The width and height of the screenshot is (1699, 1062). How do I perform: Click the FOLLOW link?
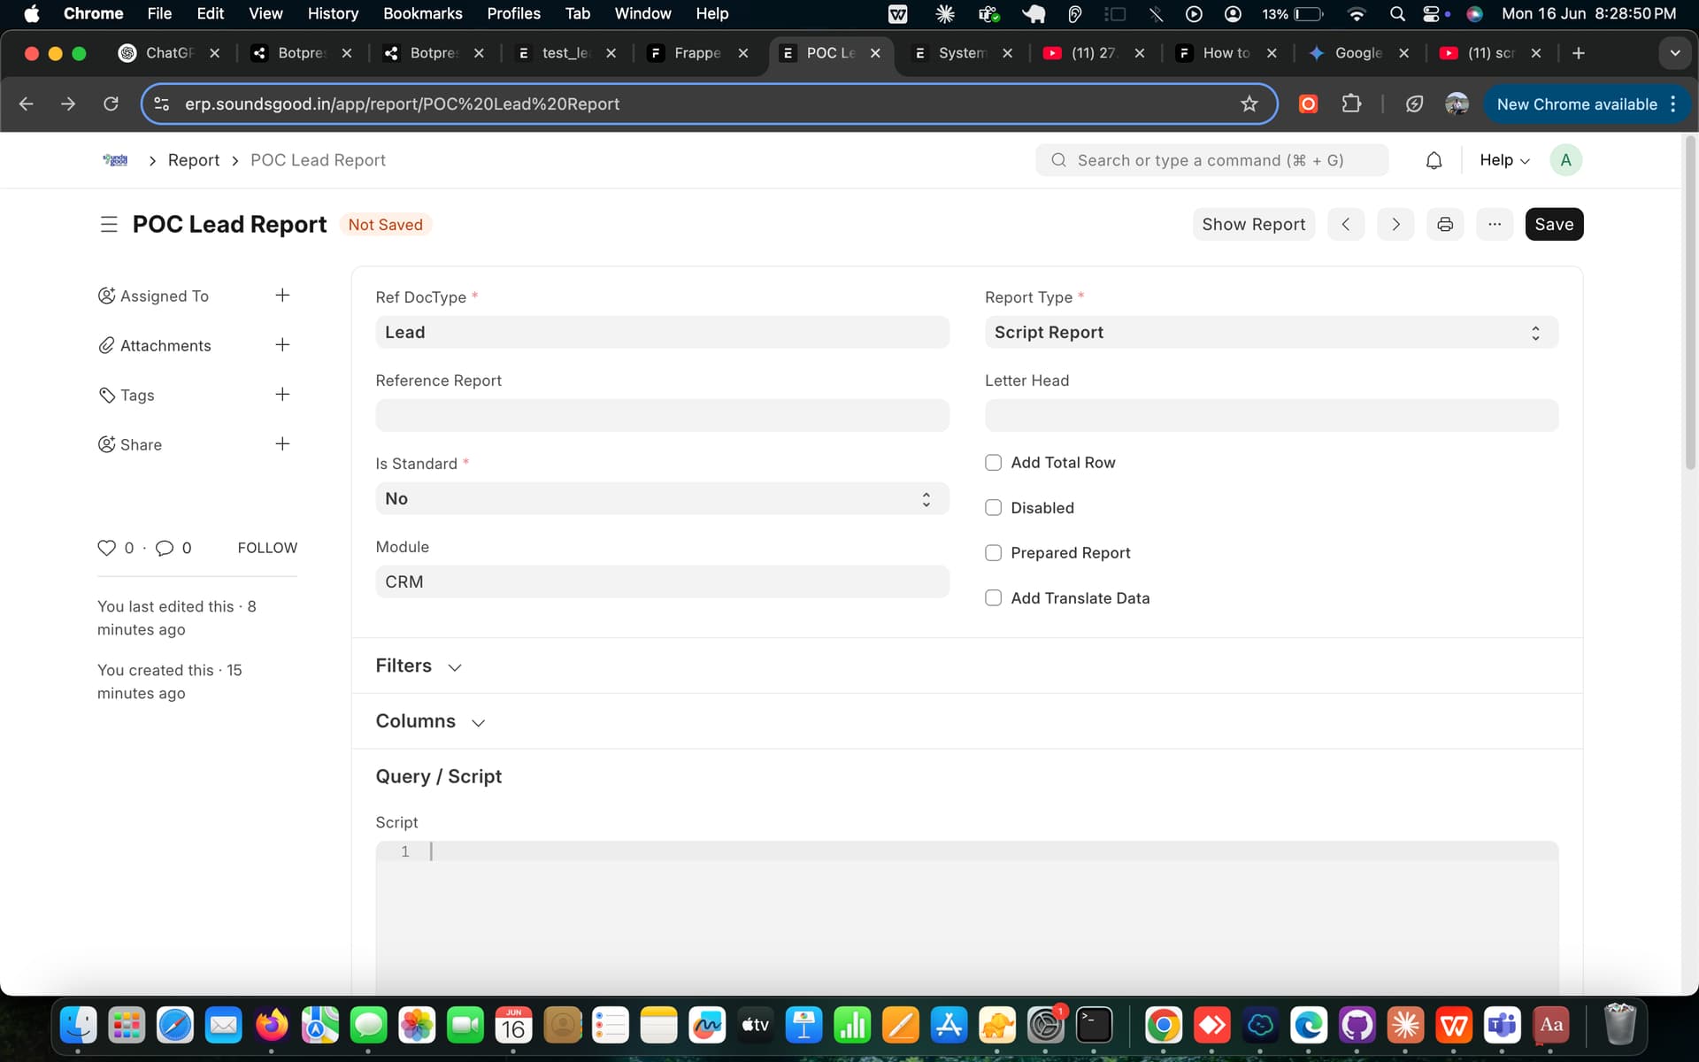[x=267, y=548]
